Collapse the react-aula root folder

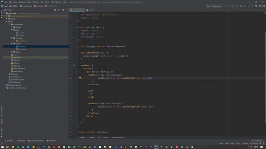tap(5, 13)
